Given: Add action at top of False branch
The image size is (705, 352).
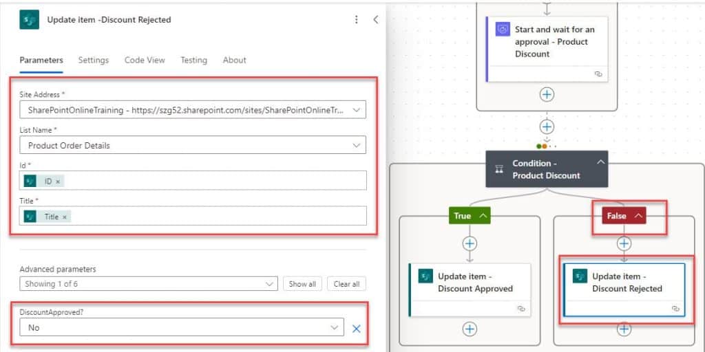Looking at the screenshot, I should pos(624,243).
